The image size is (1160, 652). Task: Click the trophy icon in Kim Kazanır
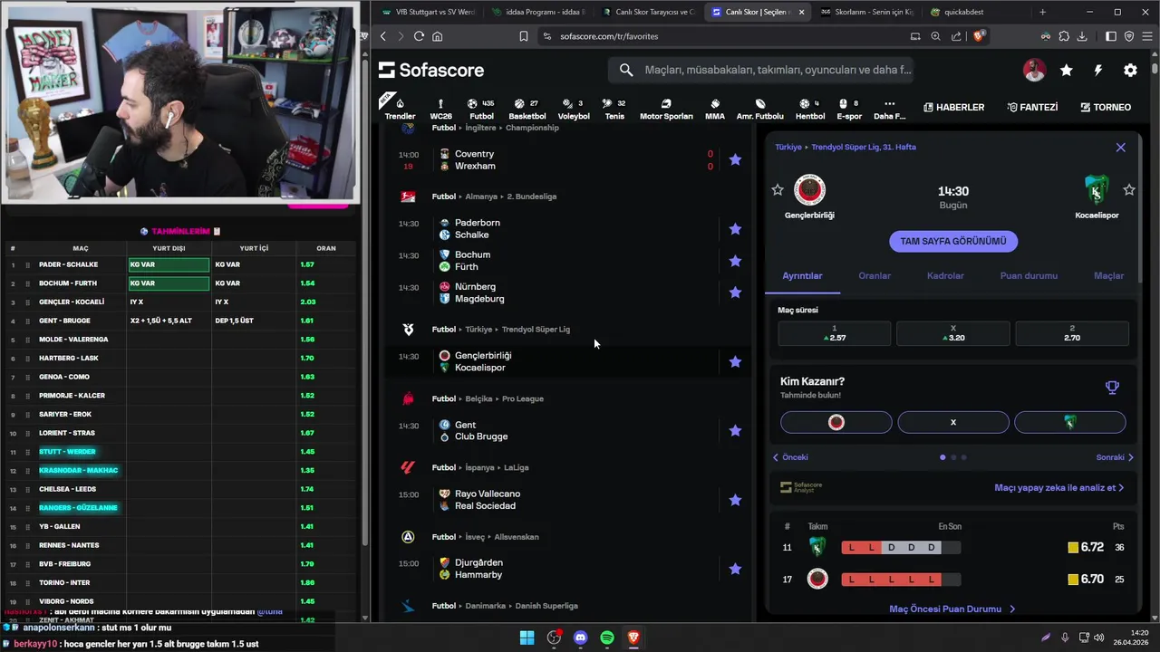[x=1112, y=388]
